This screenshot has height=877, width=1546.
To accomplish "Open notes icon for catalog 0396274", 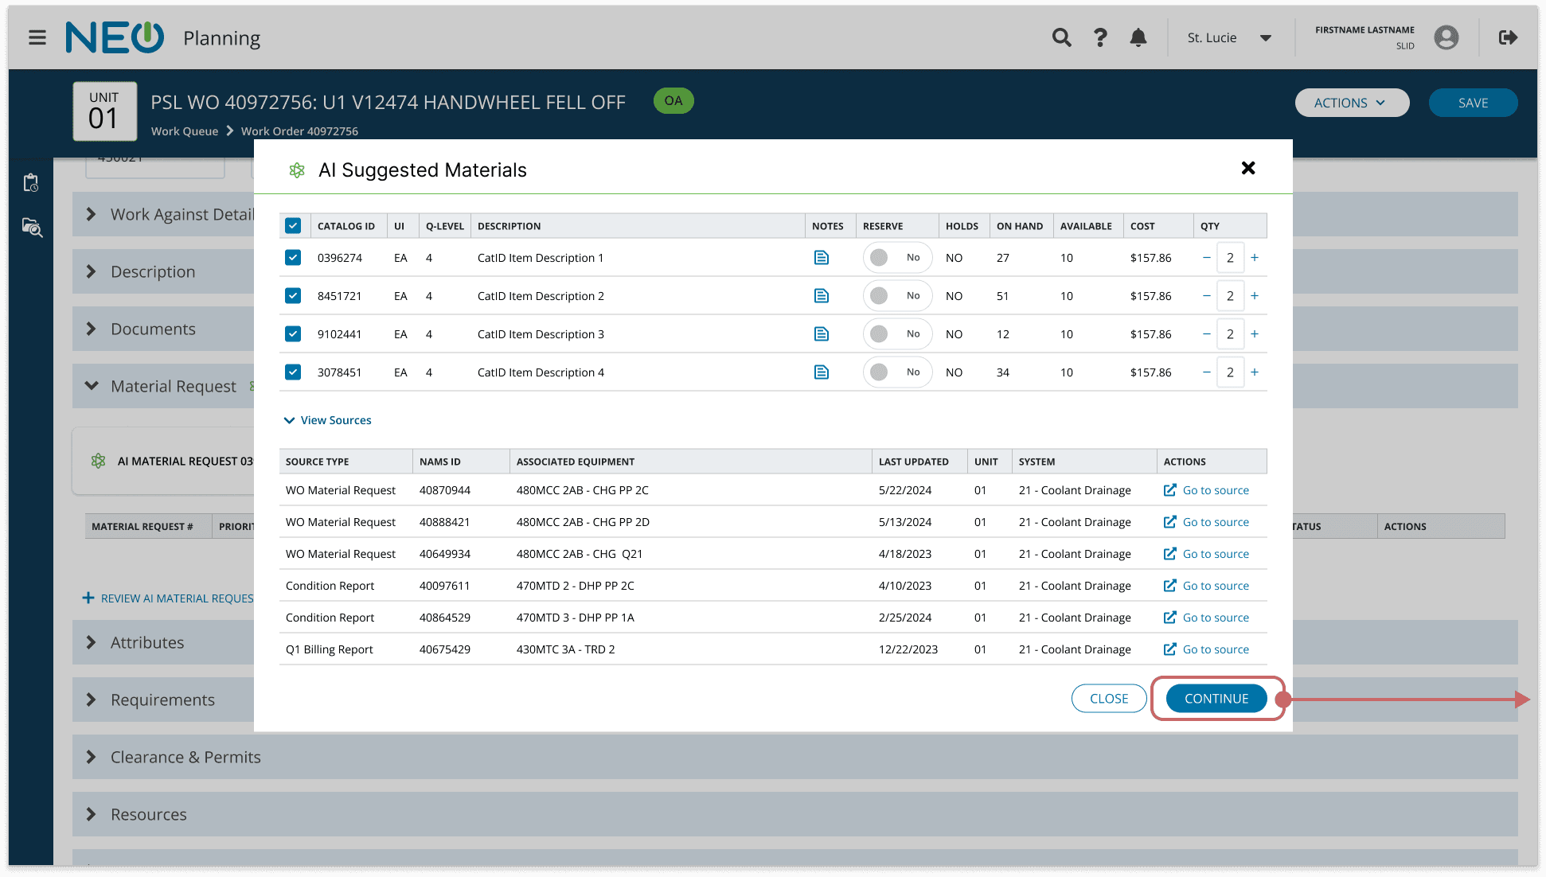I will [822, 258].
